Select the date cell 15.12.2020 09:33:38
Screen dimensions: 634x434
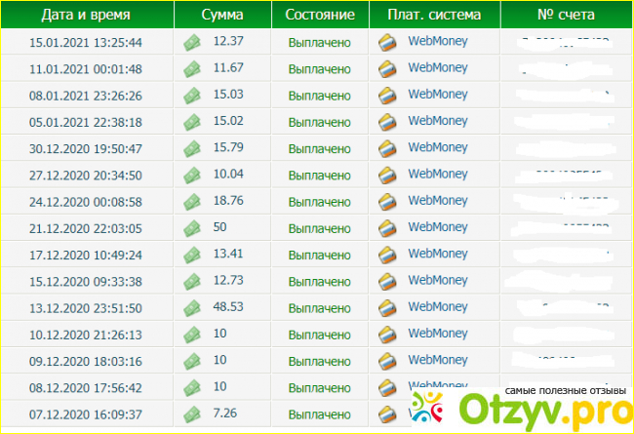[x=86, y=281]
